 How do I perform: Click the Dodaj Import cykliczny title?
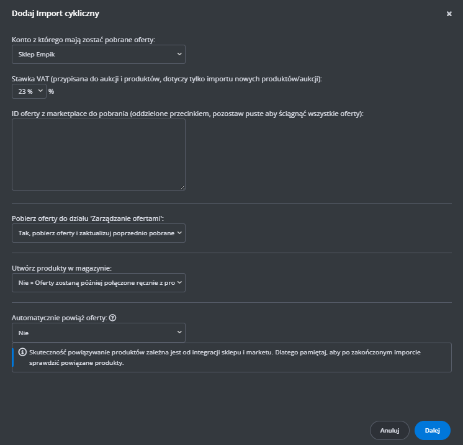[x=55, y=13]
